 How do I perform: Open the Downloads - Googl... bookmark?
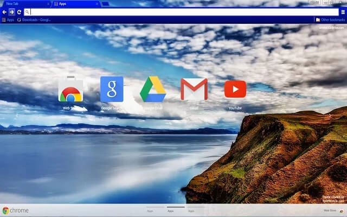34,20
